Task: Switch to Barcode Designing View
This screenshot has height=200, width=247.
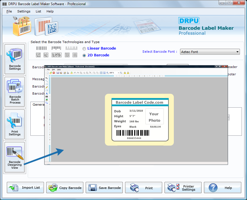Action: (x=15, y=157)
